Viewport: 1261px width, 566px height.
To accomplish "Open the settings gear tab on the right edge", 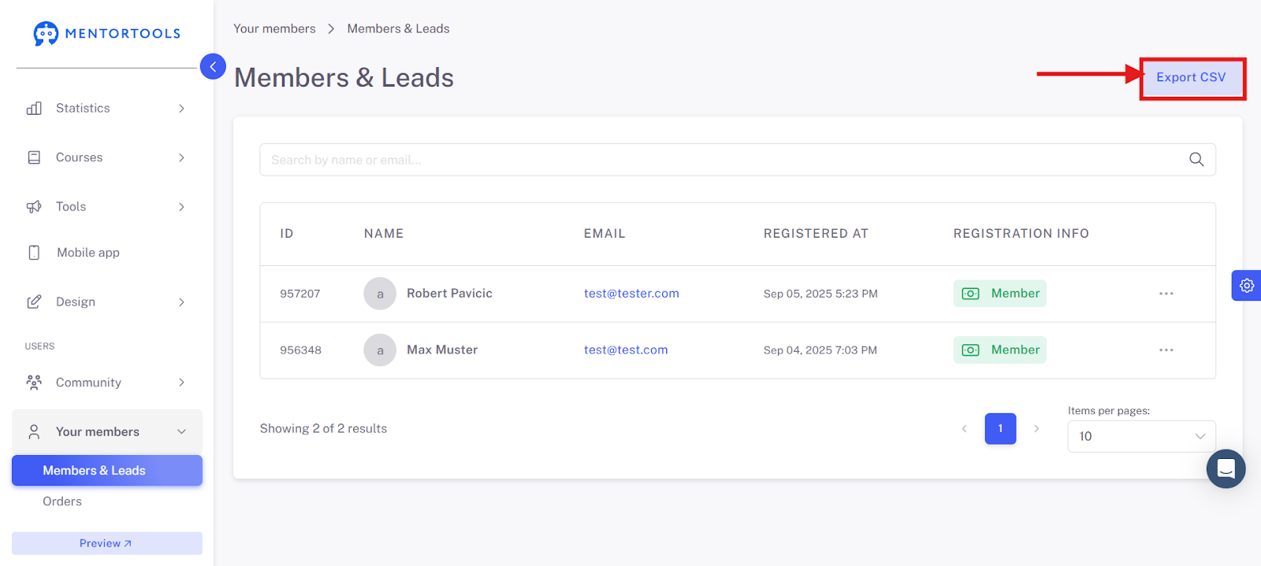I will coord(1247,285).
